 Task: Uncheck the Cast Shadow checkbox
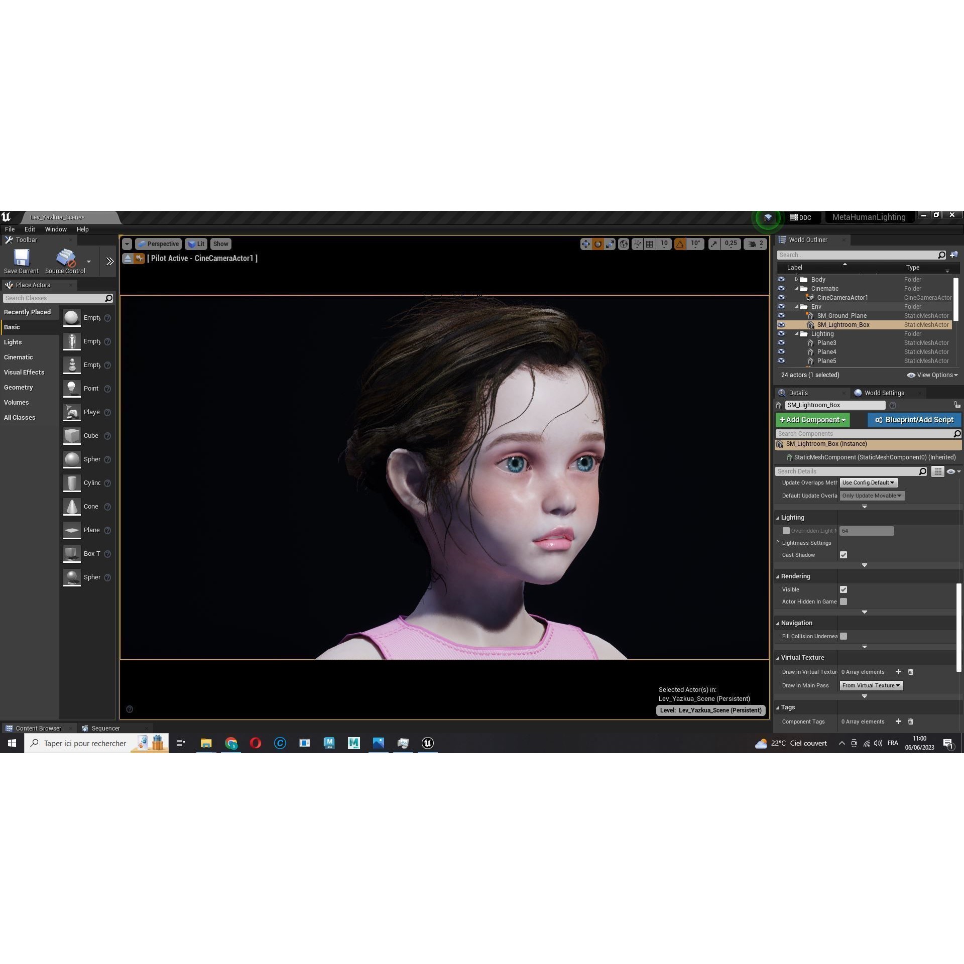click(x=843, y=554)
